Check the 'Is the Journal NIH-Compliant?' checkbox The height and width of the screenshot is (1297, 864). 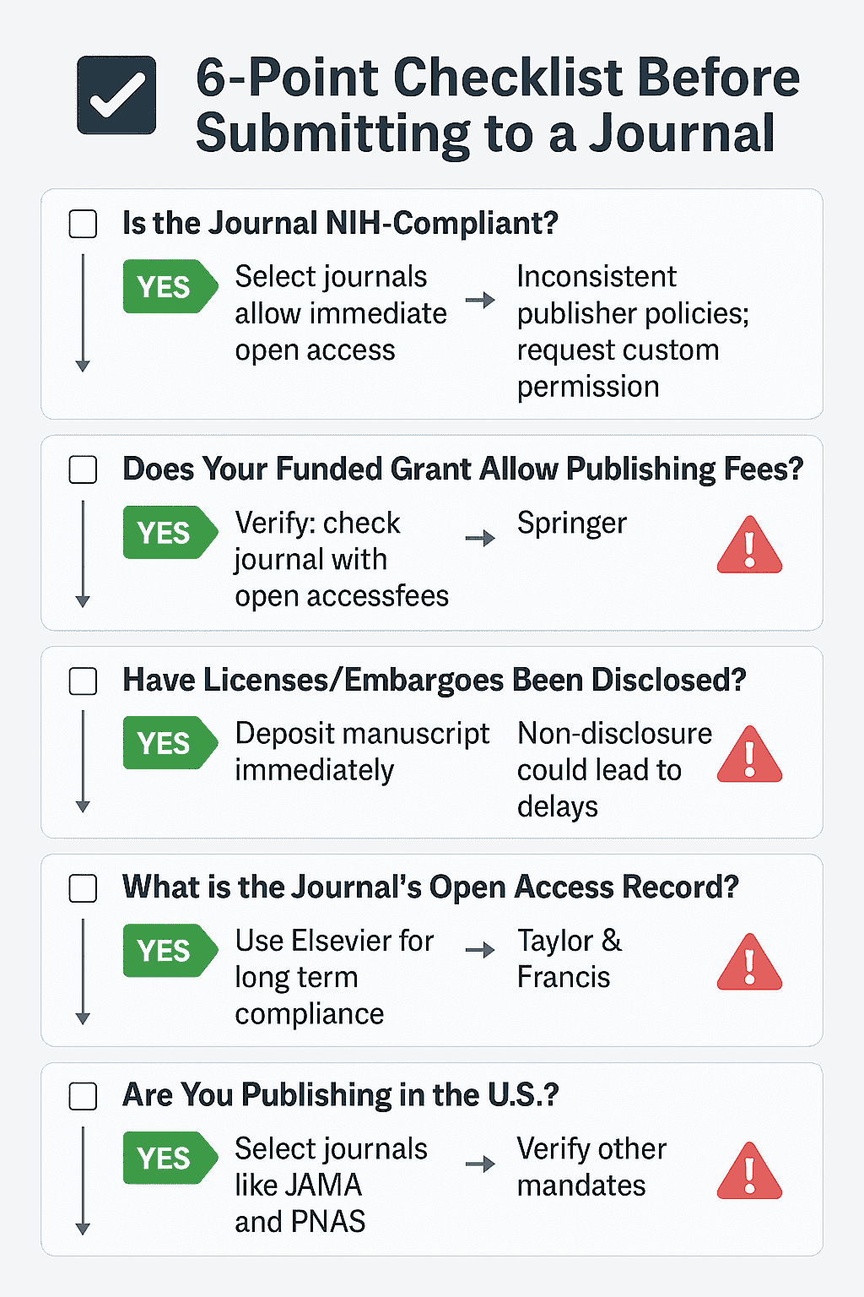tap(83, 224)
